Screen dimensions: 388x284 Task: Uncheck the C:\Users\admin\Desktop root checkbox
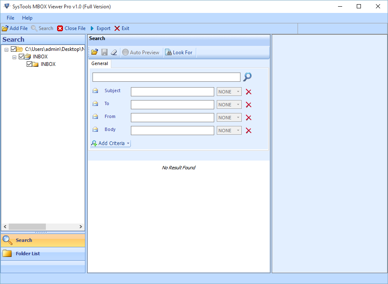point(14,49)
